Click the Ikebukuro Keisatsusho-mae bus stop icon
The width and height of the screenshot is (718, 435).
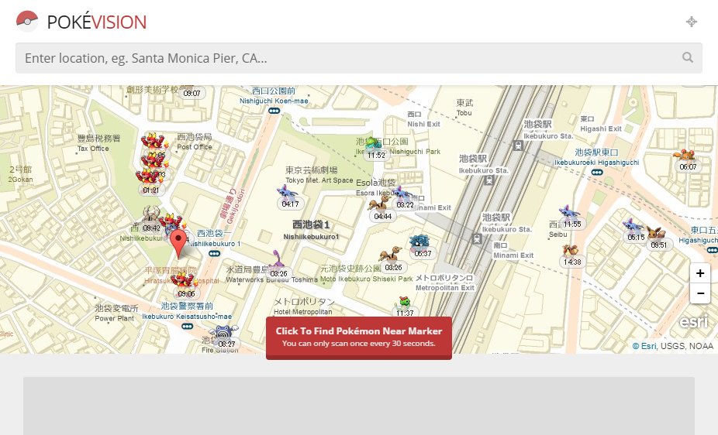(187, 327)
